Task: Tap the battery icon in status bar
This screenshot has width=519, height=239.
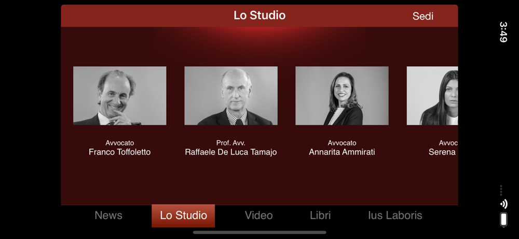Action: pyautogui.click(x=503, y=219)
